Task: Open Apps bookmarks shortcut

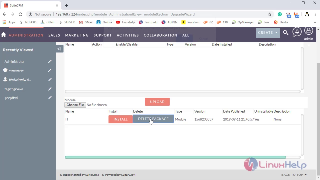Action: (9, 22)
